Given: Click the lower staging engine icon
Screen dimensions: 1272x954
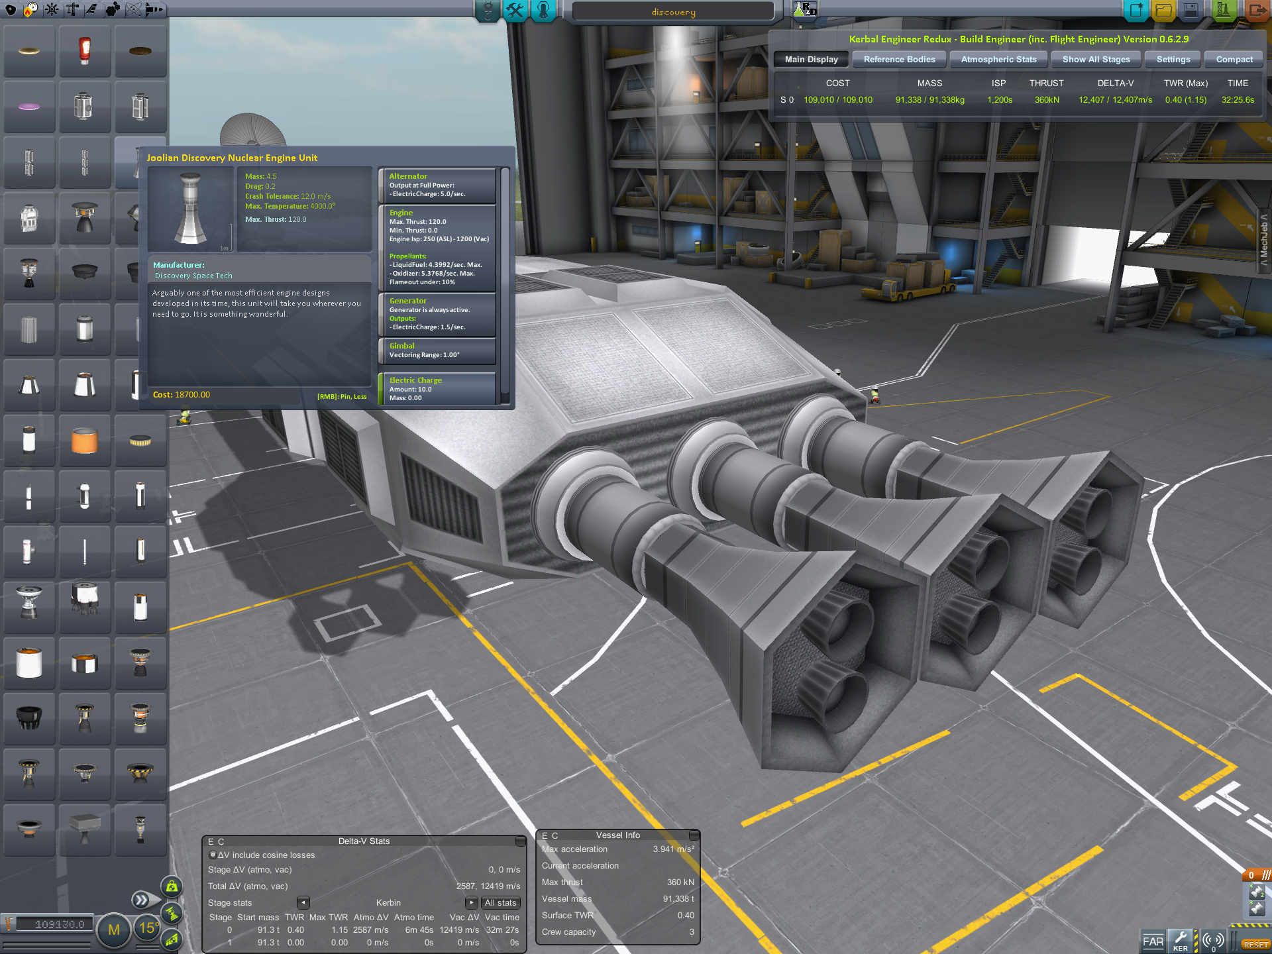Looking at the screenshot, I should [1257, 908].
